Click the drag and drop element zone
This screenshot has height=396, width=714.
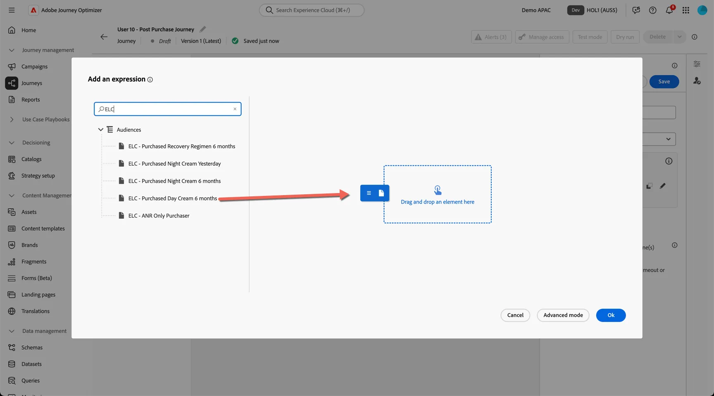[x=437, y=194]
